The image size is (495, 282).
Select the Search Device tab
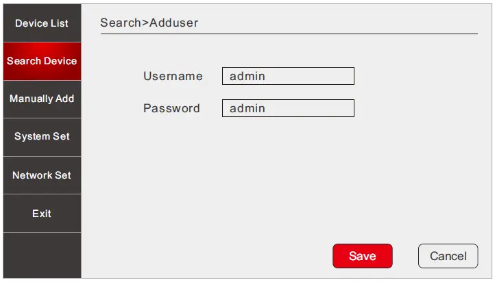pyautogui.click(x=42, y=61)
